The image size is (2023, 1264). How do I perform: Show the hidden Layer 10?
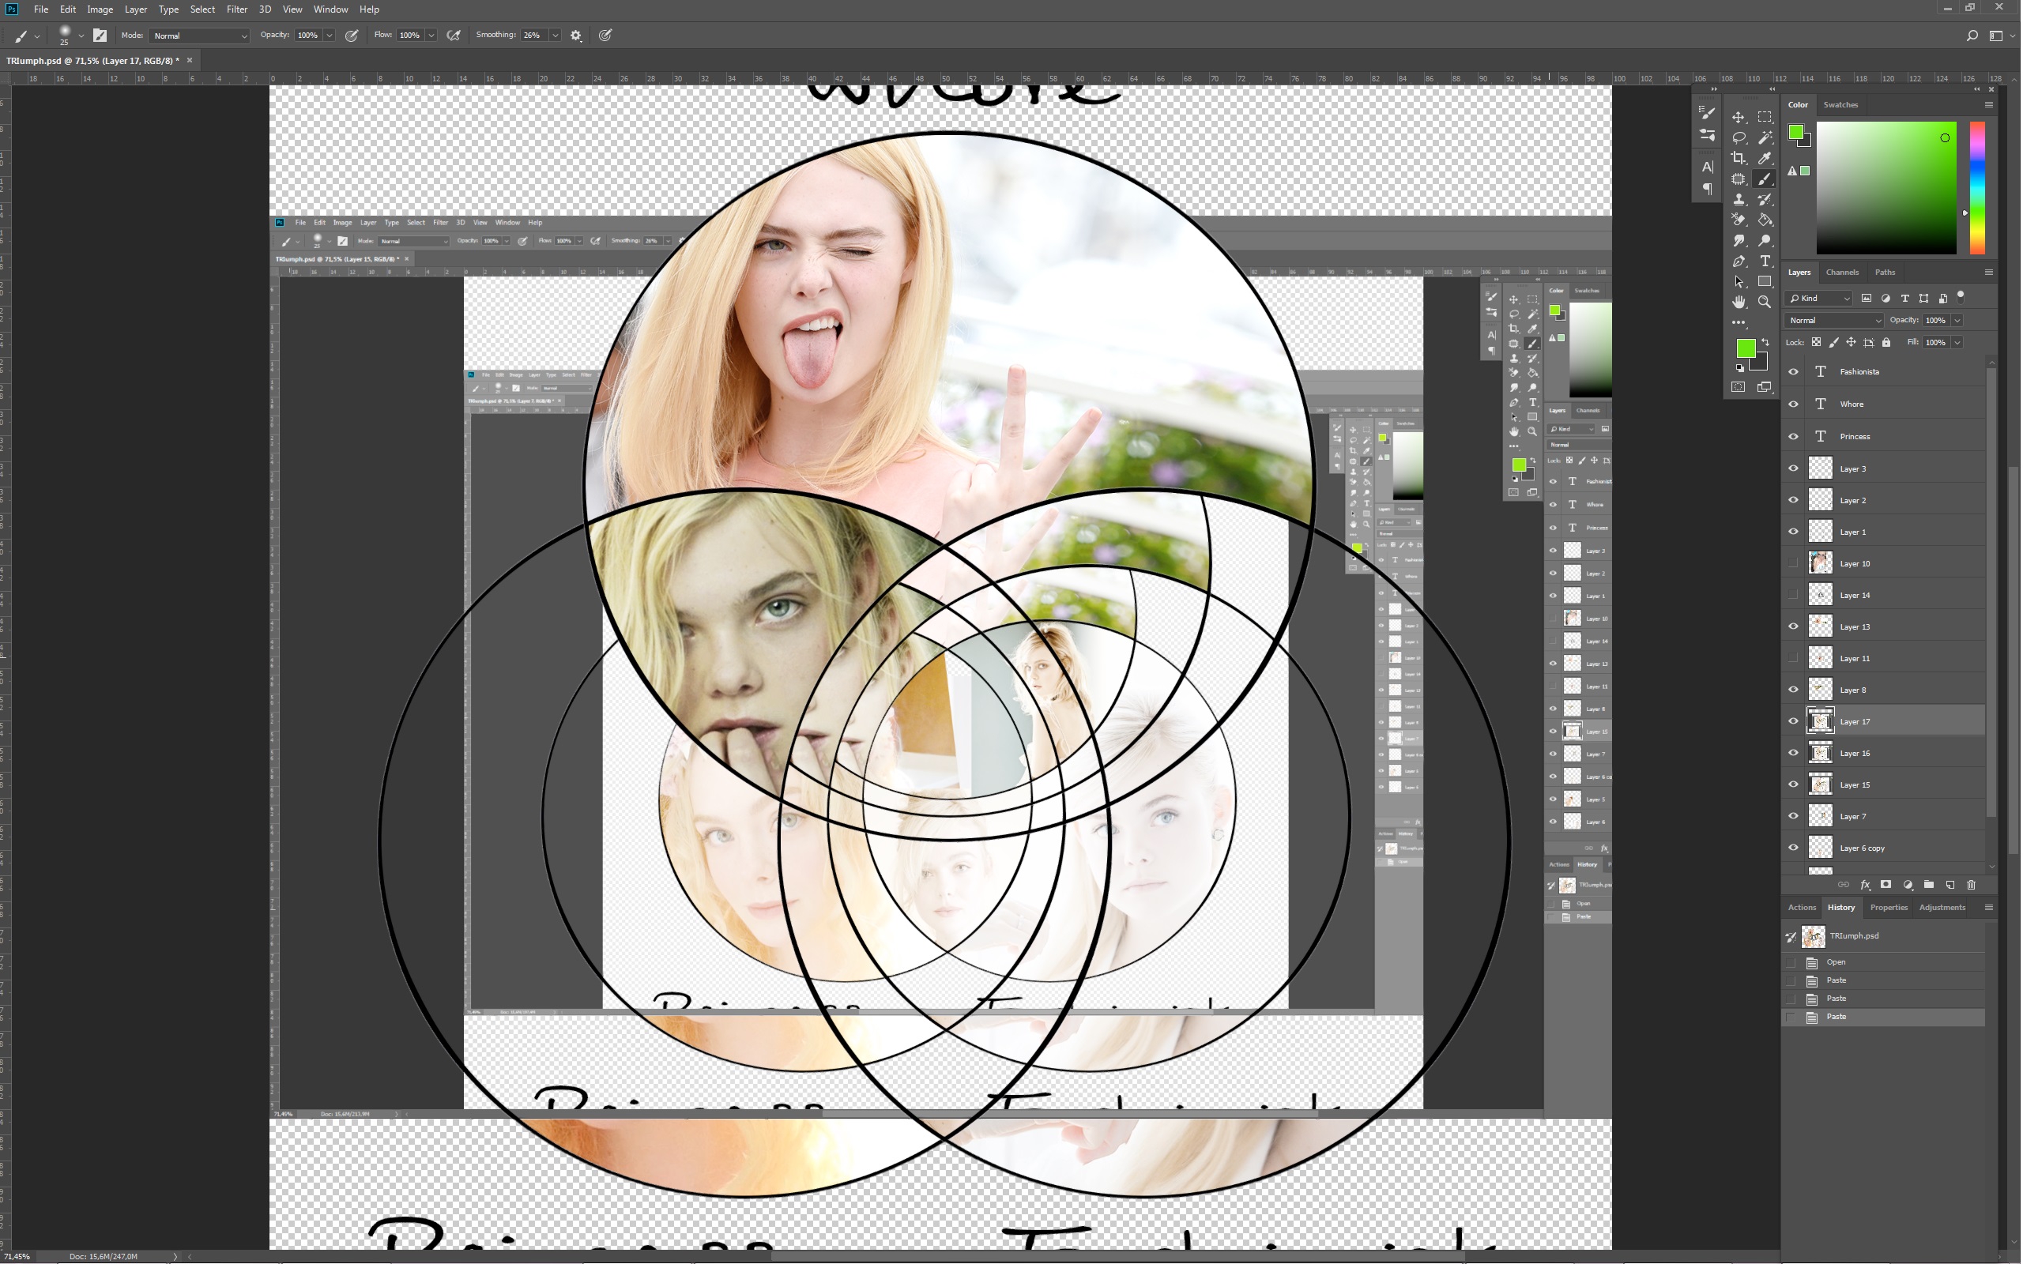pos(1794,564)
